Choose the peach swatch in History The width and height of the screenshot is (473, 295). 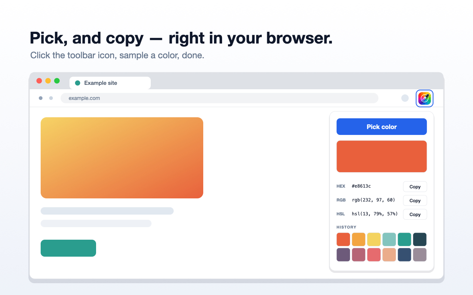pyautogui.click(x=389, y=255)
